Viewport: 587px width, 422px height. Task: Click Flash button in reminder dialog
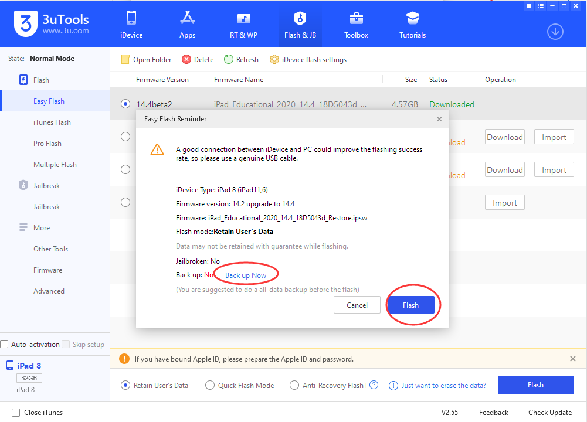point(410,305)
